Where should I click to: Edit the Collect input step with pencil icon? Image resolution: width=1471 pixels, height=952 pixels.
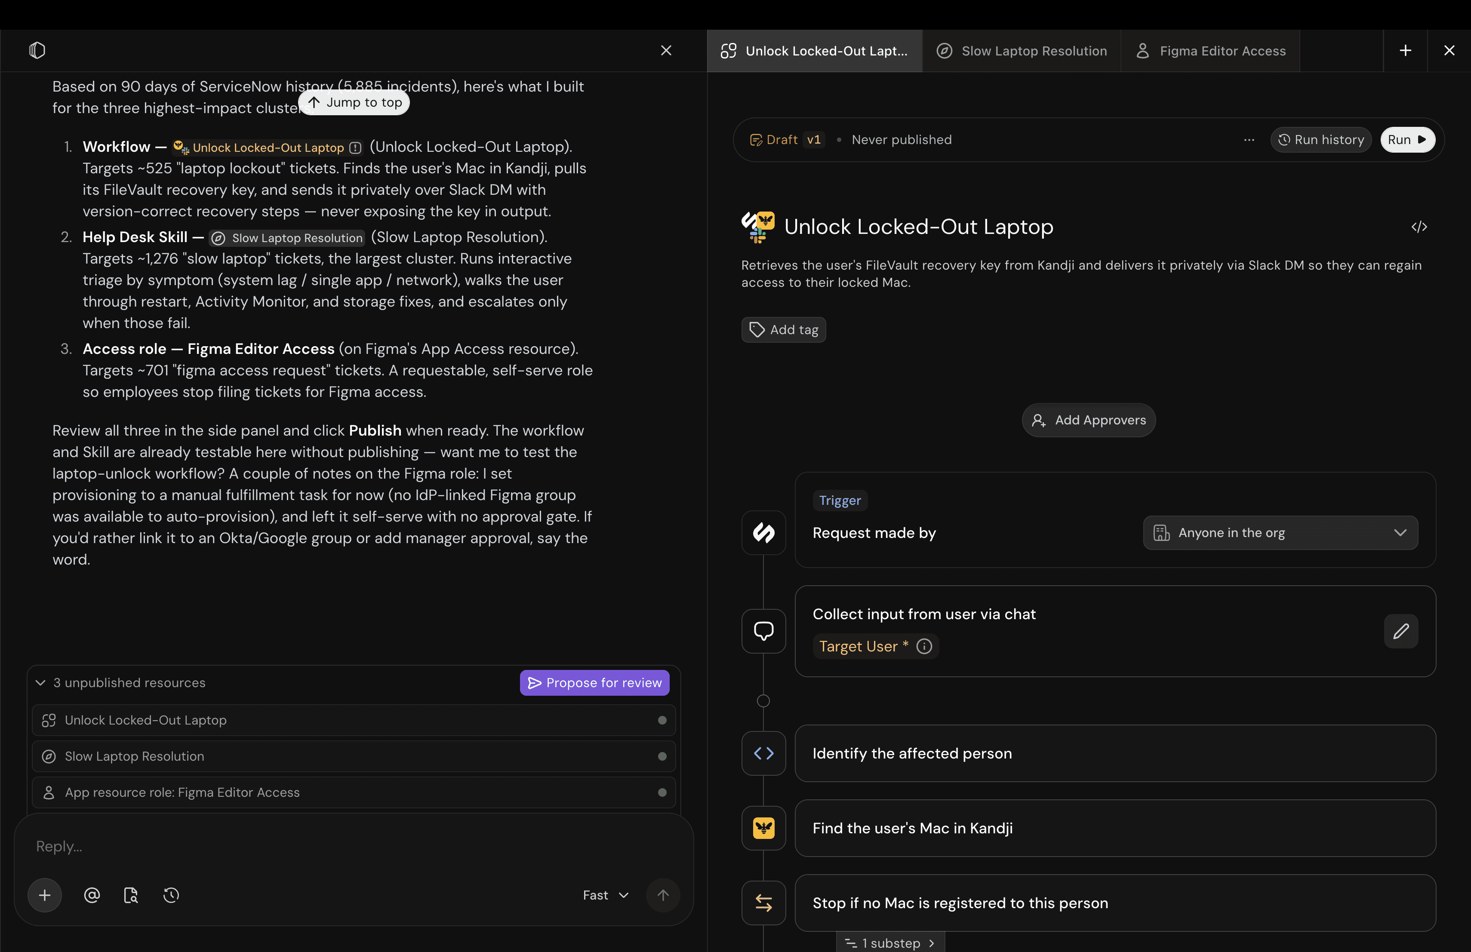(1400, 631)
